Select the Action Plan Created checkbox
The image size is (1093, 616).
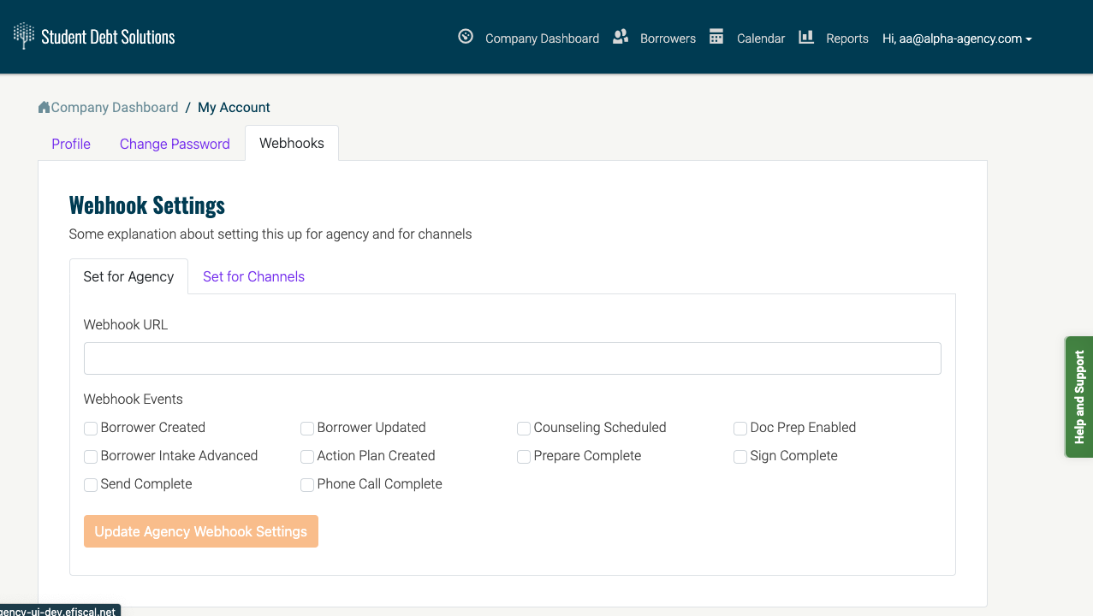pos(307,457)
